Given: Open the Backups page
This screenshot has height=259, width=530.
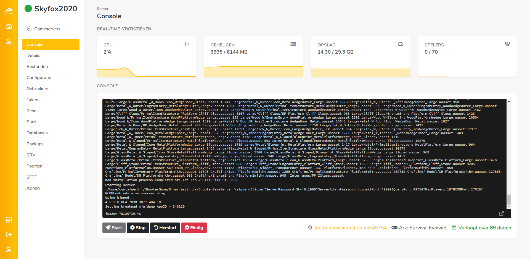Looking at the screenshot, I should coord(35,144).
